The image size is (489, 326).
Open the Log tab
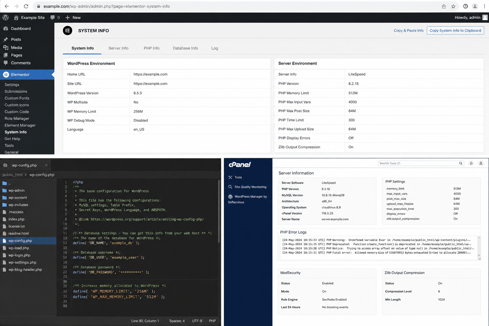(215, 48)
